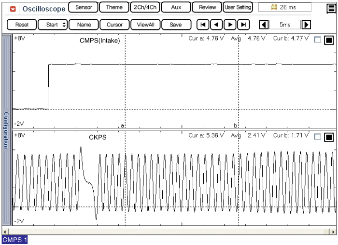Step back with the previous arrow icon
Image resolution: width=338 pixels, height=245 pixels.
(217, 25)
